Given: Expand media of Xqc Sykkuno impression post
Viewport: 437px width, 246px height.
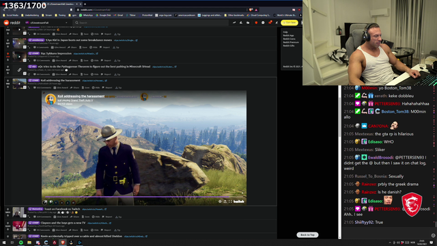Looking at the screenshot, I should (x=29, y=61).
